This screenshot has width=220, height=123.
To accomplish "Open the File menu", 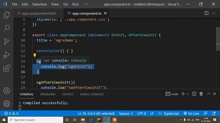I will click(14, 4).
